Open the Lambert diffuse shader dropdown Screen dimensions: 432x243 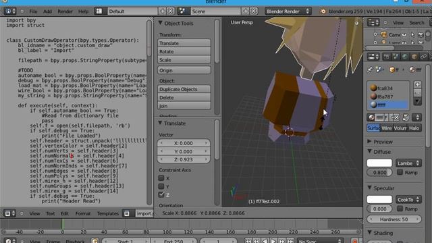coord(408,163)
